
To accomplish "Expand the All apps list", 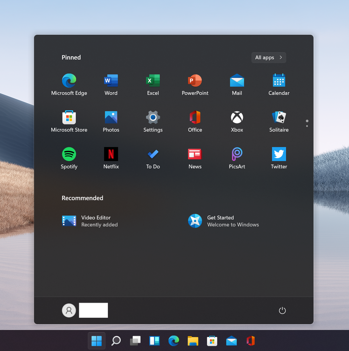I will (x=269, y=58).
